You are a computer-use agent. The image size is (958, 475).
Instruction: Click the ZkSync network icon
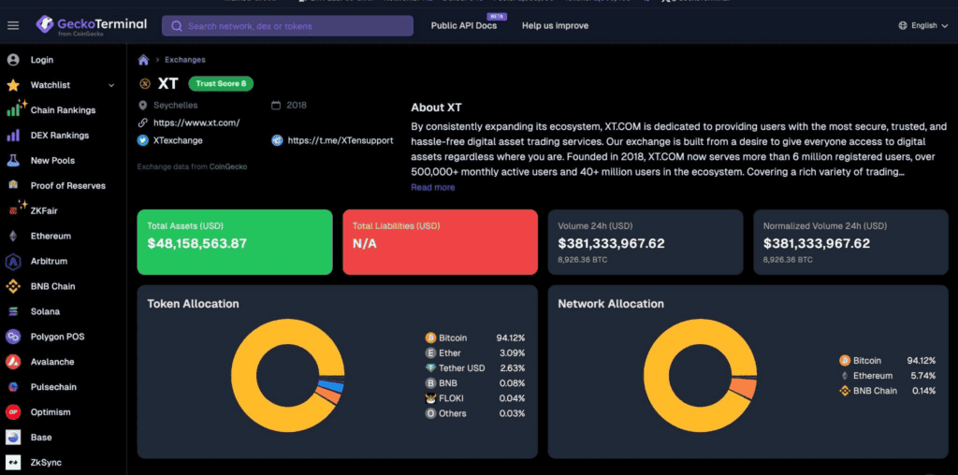point(13,462)
